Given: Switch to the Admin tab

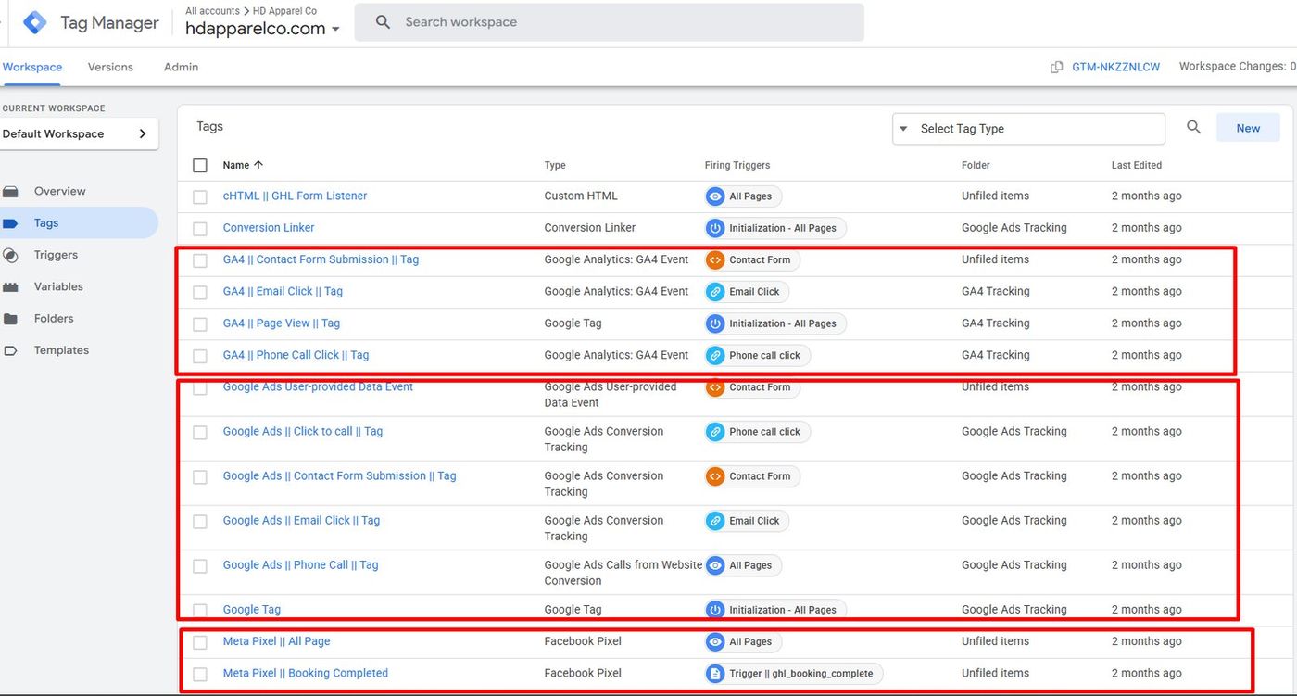Looking at the screenshot, I should (x=181, y=67).
